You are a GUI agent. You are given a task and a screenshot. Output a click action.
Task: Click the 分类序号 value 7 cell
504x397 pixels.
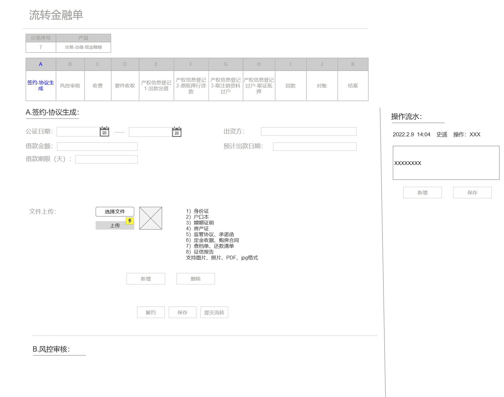point(41,47)
